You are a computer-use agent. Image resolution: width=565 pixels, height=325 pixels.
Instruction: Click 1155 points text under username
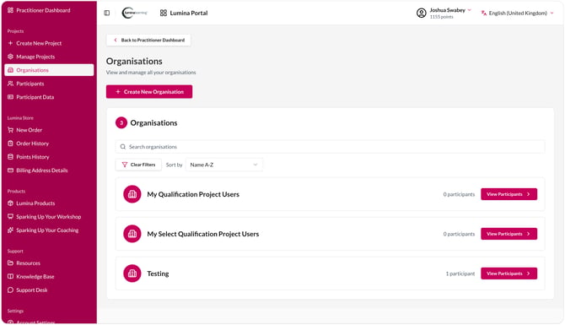click(x=441, y=17)
